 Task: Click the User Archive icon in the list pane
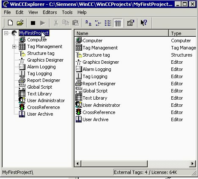[79, 119]
